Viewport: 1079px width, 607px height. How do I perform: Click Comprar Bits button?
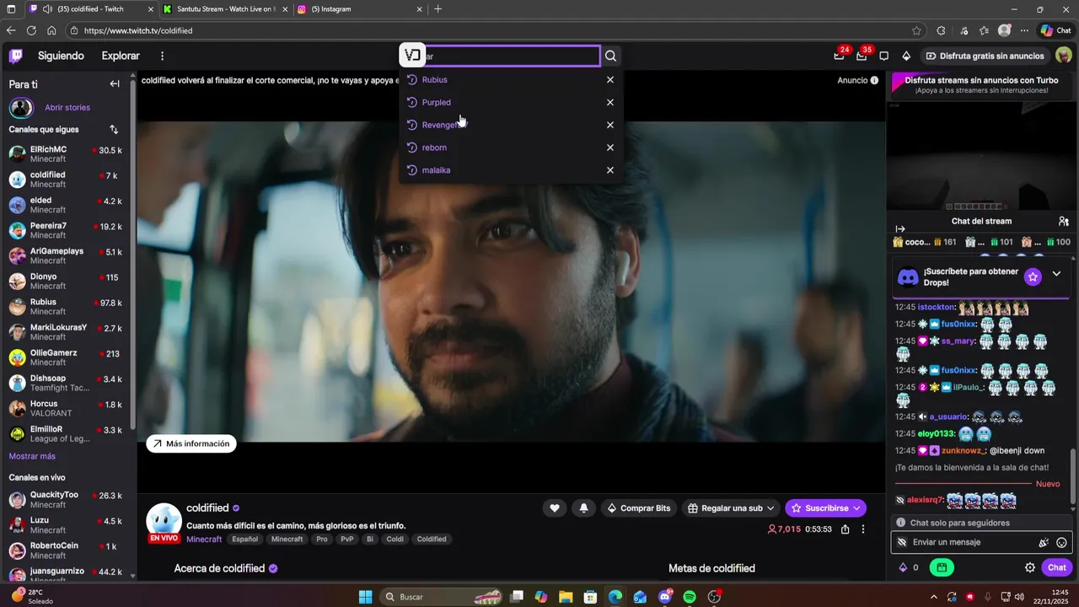click(638, 508)
